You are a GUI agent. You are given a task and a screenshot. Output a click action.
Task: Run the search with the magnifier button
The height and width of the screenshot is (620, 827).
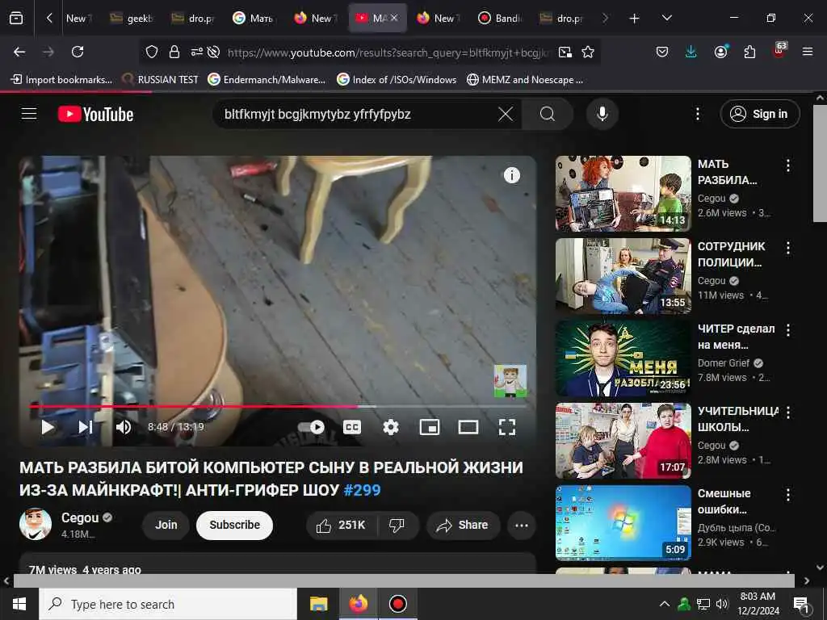(548, 114)
